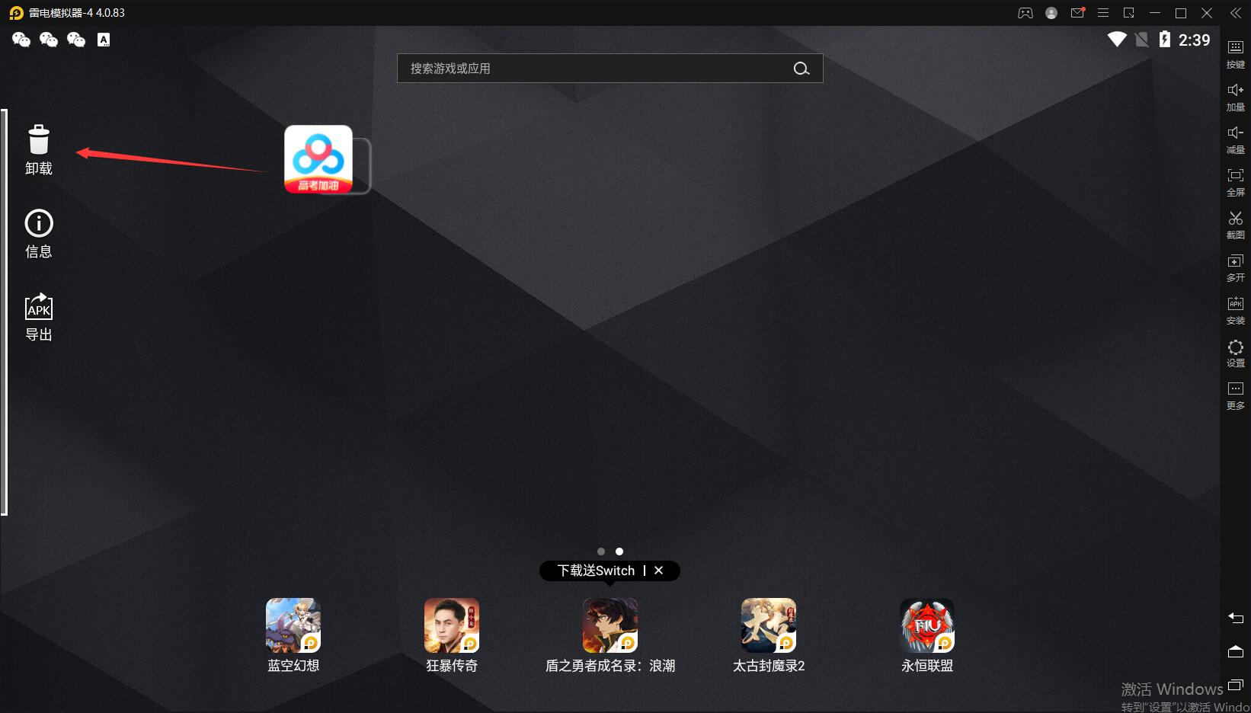Image resolution: width=1251 pixels, height=713 pixels.
Task: Open the multi-instance manager icon
Action: [1235, 261]
